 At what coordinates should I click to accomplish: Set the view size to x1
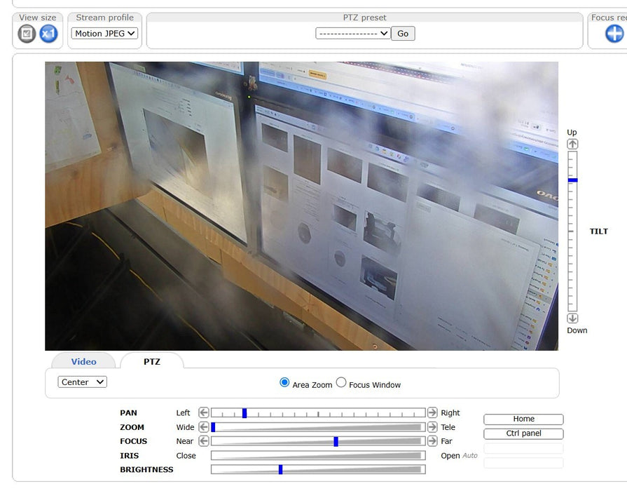tap(48, 34)
